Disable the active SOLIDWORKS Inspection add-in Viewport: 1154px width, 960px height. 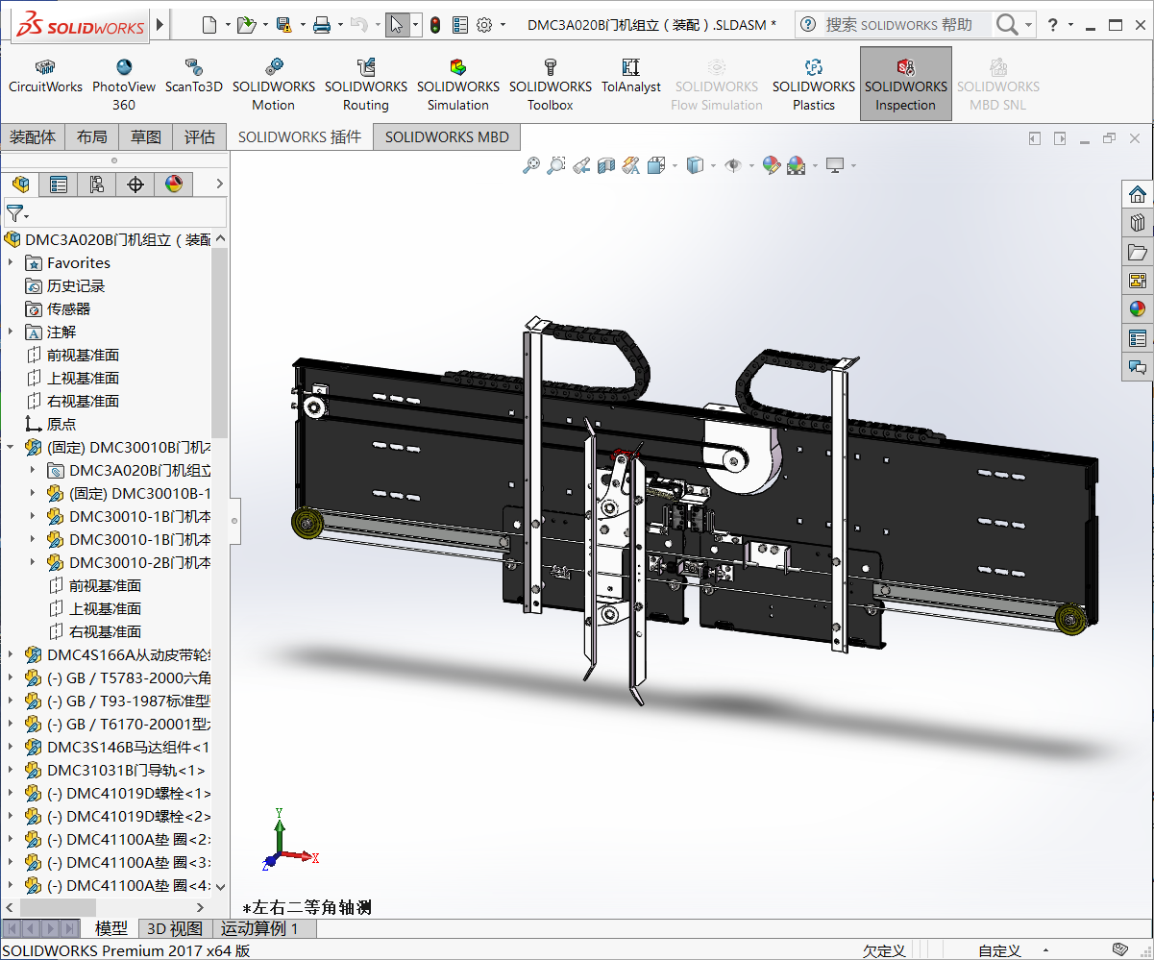point(906,85)
